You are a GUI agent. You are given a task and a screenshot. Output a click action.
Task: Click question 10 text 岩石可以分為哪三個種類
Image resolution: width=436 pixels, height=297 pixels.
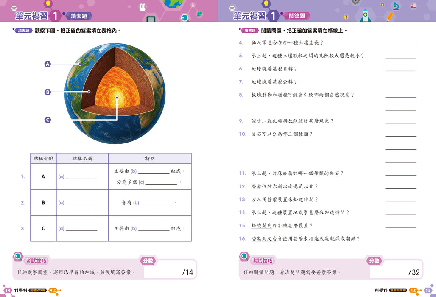pyautogui.click(x=282, y=134)
